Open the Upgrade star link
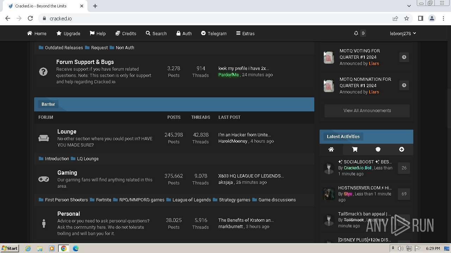The height and width of the screenshot is (253, 451). point(68,33)
